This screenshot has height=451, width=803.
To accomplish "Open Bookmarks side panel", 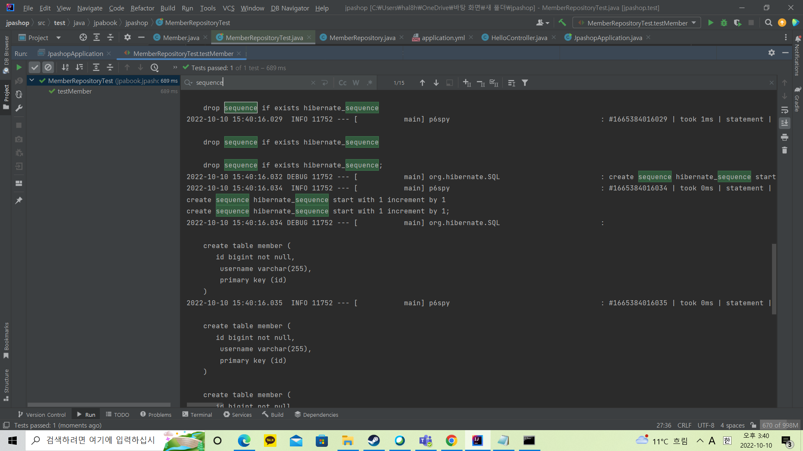I will (6, 340).
